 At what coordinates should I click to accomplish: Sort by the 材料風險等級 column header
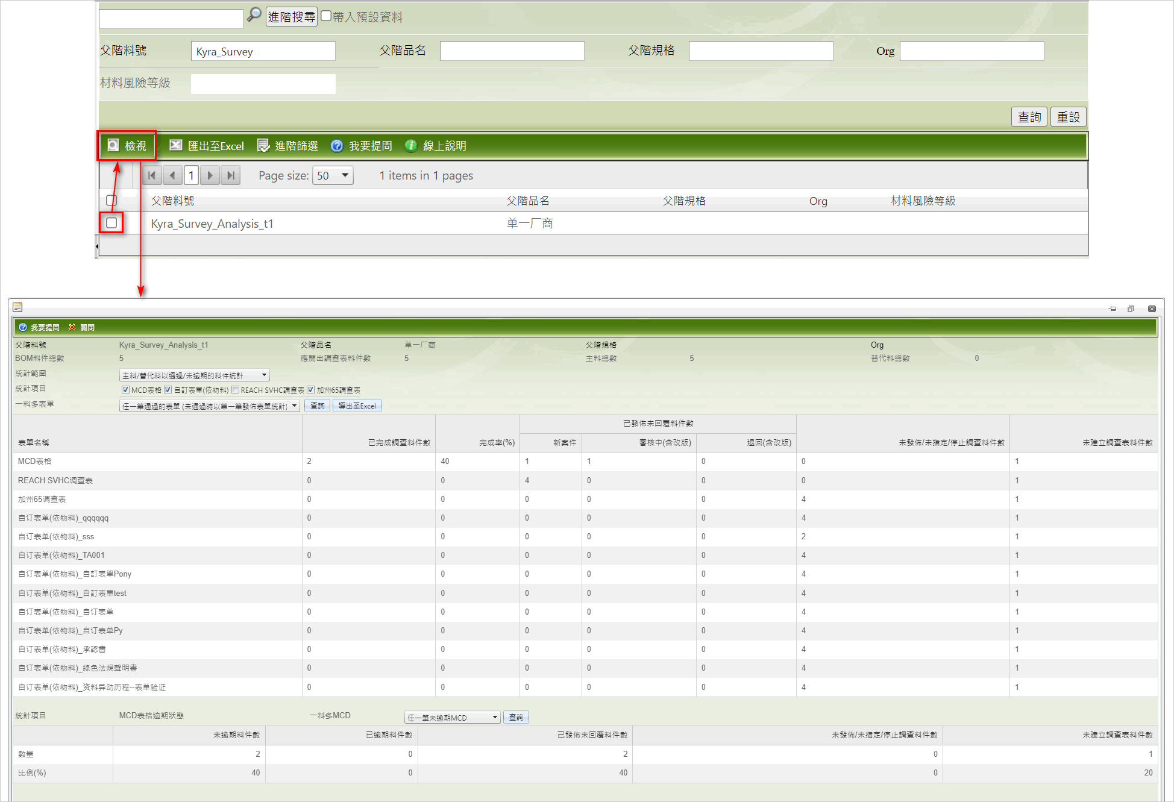(x=923, y=201)
